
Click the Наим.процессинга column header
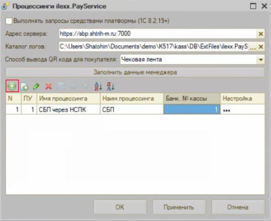[132, 98]
